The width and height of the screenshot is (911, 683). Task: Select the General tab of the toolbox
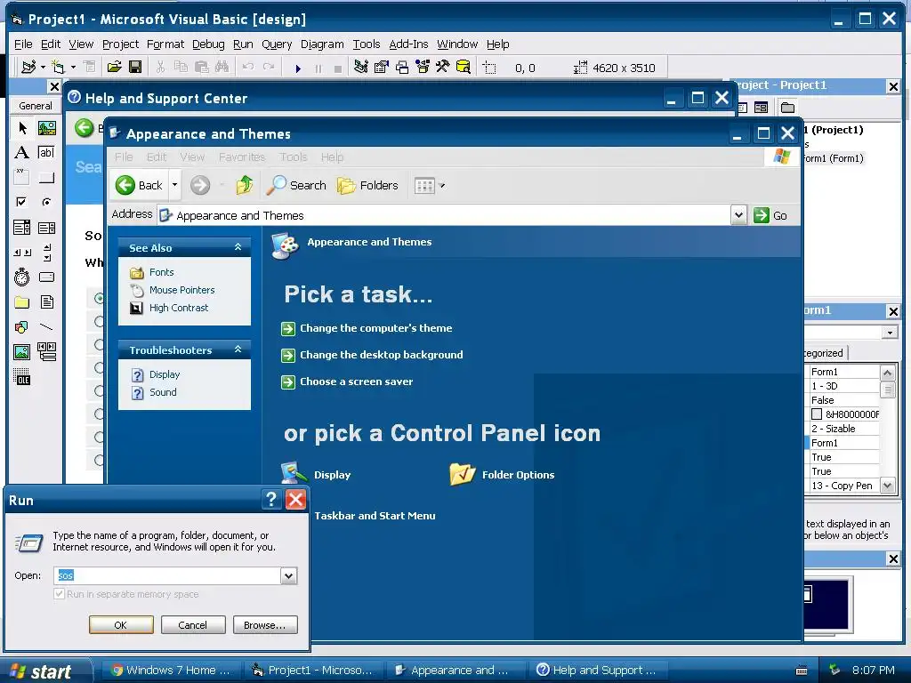point(36,106)
